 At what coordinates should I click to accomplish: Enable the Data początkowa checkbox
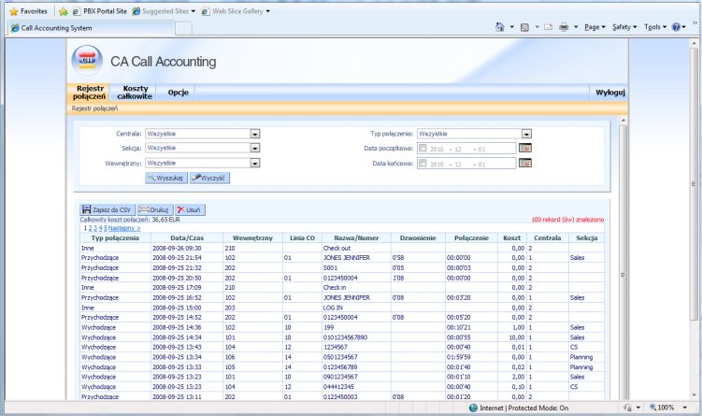(423, 149)
